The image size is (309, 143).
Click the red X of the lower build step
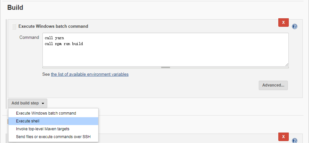click(283, 137)
